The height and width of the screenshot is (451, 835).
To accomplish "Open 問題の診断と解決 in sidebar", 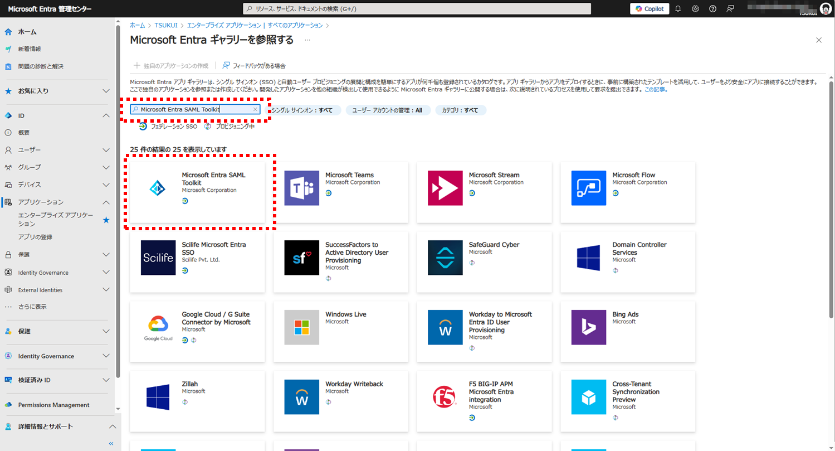I will tap(41, 66).
